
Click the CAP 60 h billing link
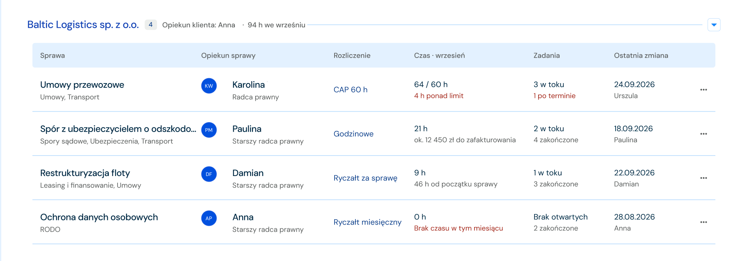(x=350, y=90)
